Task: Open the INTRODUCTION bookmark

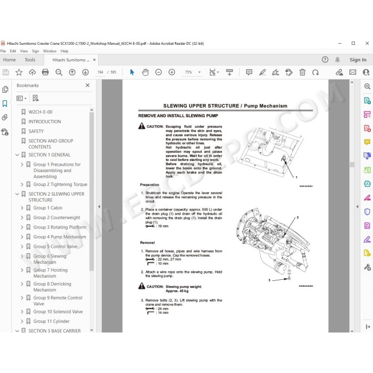Action: (x=45, y=121)
